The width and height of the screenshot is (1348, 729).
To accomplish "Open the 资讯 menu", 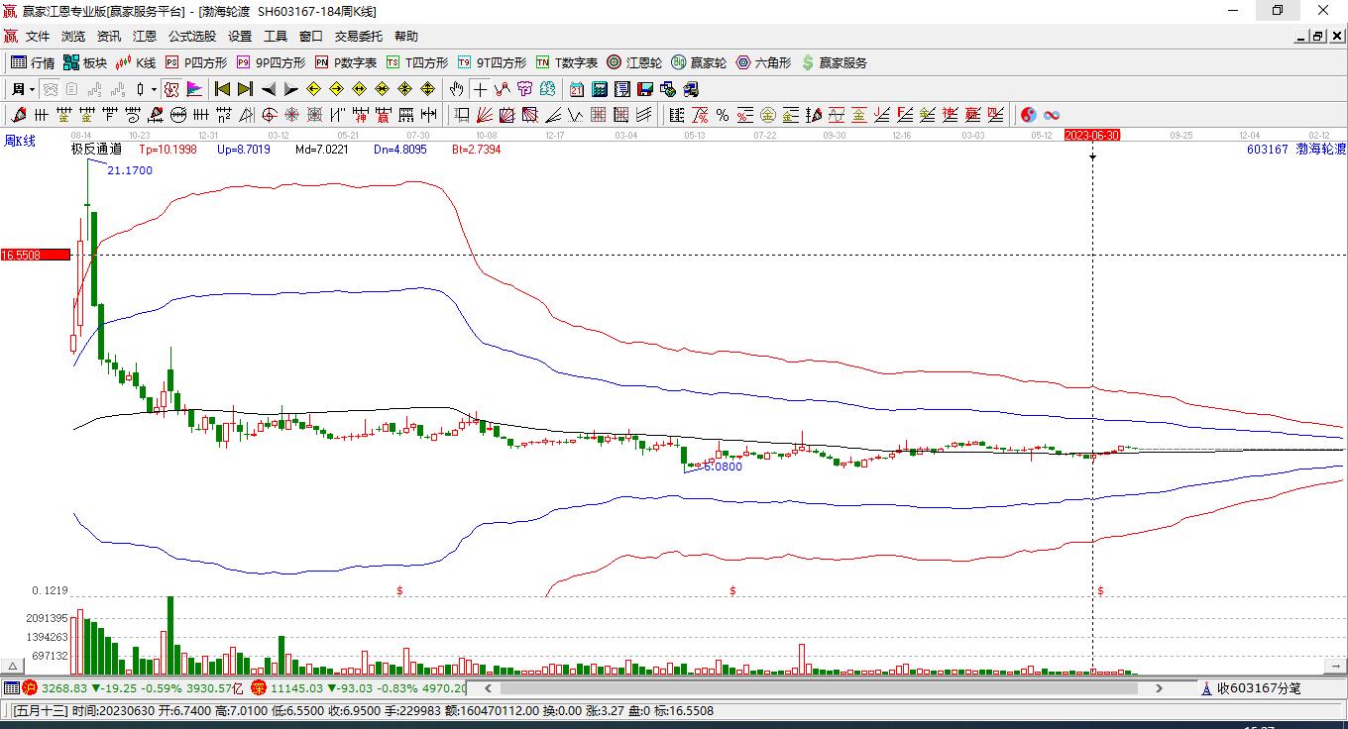I will click(109, 37).
